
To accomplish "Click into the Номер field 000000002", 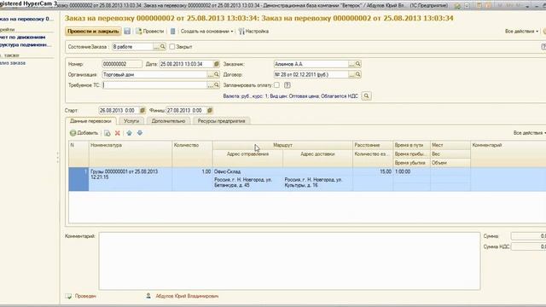I will 122,64.
